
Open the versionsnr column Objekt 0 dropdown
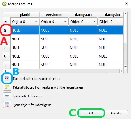click(54, 22)
